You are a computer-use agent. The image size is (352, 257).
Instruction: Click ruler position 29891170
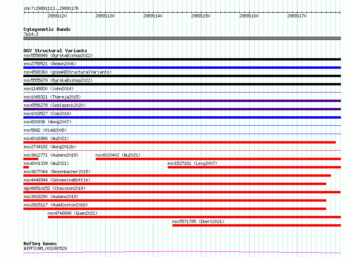[297, 16]
